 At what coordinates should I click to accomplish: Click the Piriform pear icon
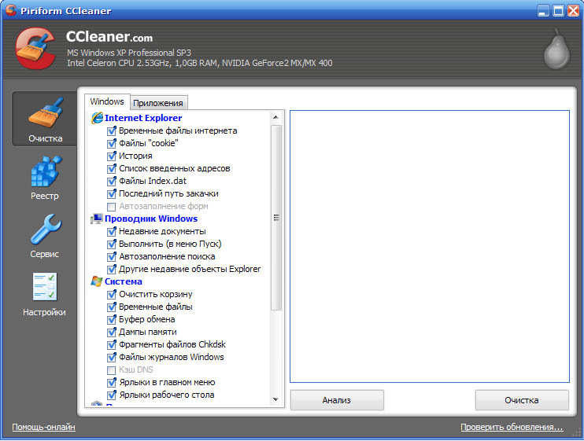tap(556, 52)
